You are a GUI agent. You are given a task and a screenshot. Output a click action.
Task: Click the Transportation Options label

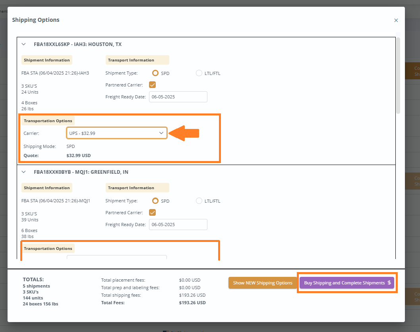point(48,121)
